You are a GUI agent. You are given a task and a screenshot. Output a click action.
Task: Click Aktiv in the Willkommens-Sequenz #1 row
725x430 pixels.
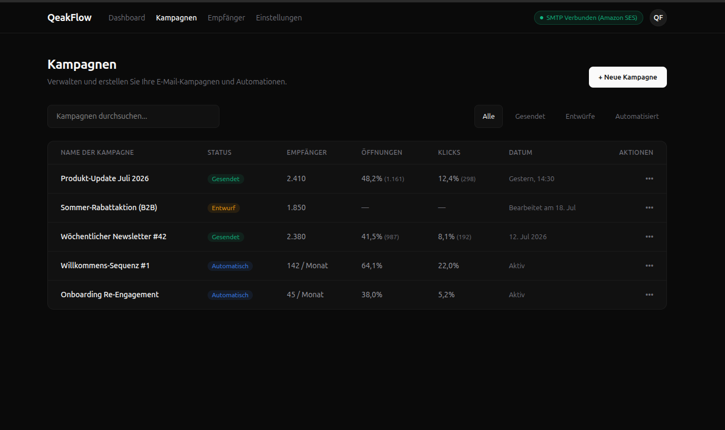[517, 266]
